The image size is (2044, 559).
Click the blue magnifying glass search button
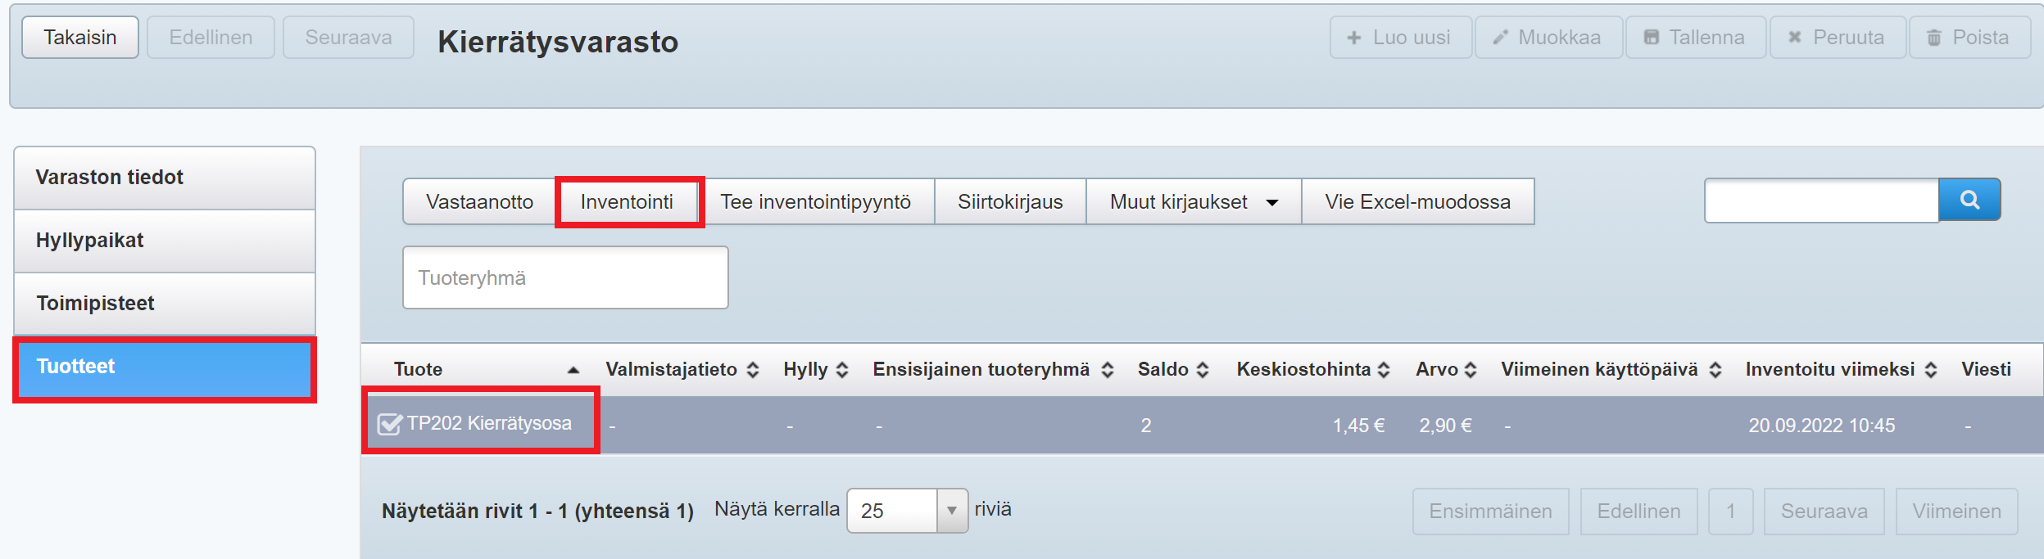(x=1969, y=201)
